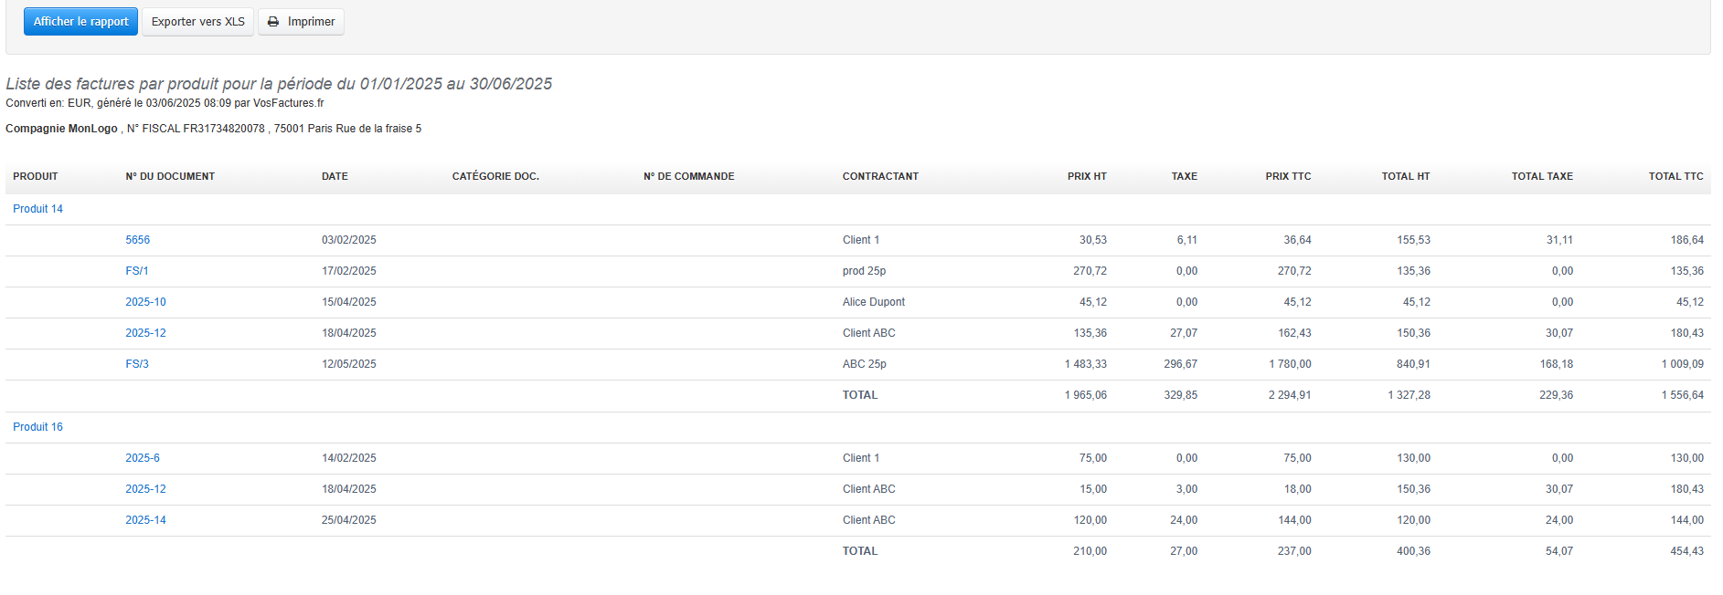Image resolution: width=1723 pixels, height=595 pixels.
Task: Open document FS/3 for ABC 25p
Action: tap(136, 364)
